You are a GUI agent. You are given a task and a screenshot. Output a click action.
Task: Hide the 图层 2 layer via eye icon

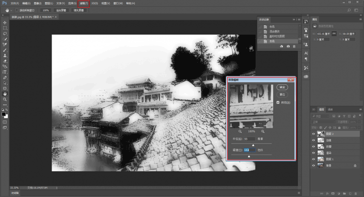click(x=313, y=134)
